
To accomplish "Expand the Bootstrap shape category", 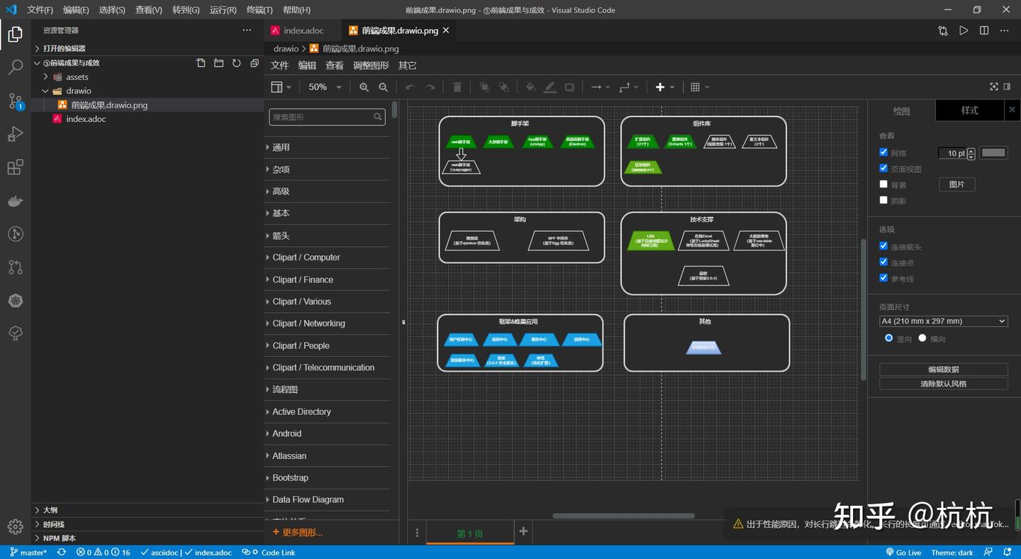I will [x=290, y=477].
